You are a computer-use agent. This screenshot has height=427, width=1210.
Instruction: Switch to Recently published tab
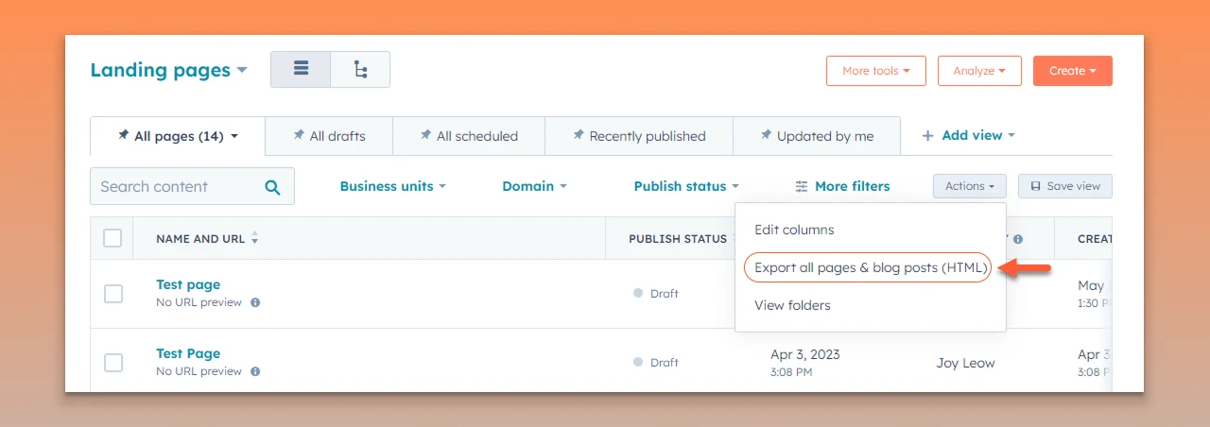(639, 136)
